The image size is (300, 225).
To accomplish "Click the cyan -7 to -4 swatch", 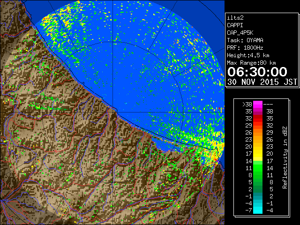I will 258,210.
